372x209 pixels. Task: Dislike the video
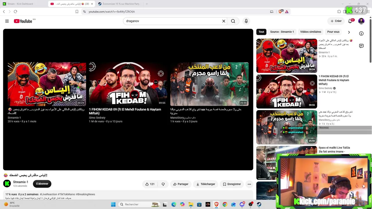(x=163, y=184)
